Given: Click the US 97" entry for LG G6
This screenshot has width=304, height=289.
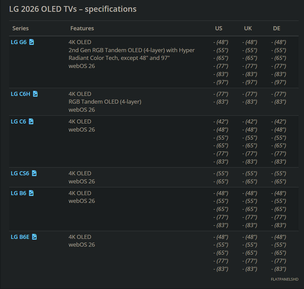Looking at the screenshot, I should pos(221,82).
